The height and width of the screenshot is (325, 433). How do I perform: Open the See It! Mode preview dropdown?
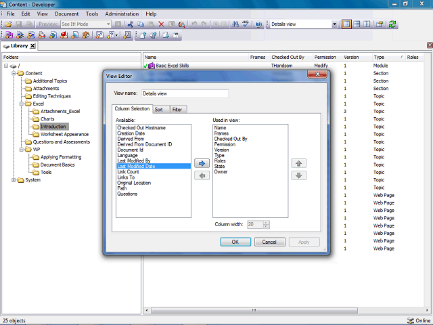(108, 24)
